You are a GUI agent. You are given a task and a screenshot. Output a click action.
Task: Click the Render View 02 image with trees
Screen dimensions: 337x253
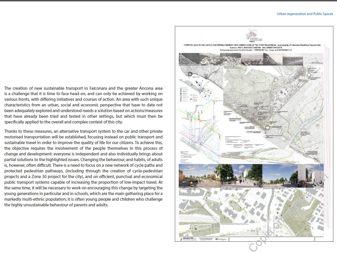point(241,176)
